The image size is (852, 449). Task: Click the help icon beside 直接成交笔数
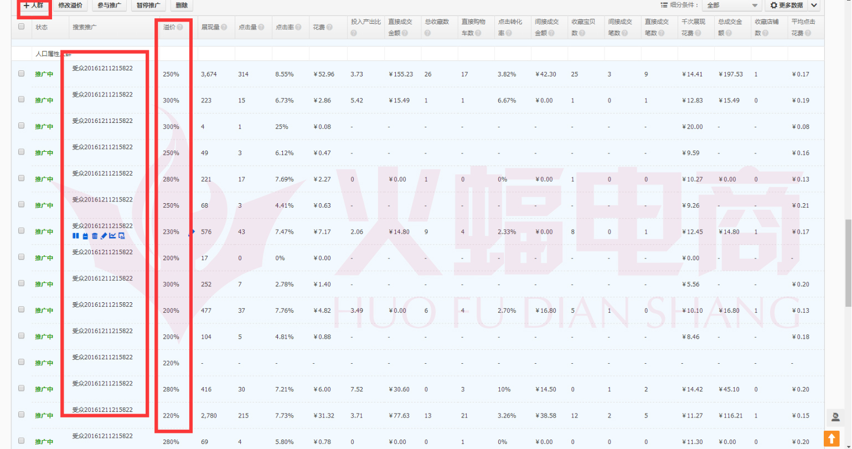click(x=661, y=33)
